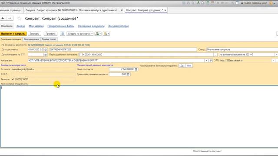Click the contract number field 086743546565767223
278x156 pixels.
click(x=123, y=50)
